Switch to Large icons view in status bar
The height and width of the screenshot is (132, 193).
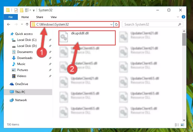[x=182, y=125]
